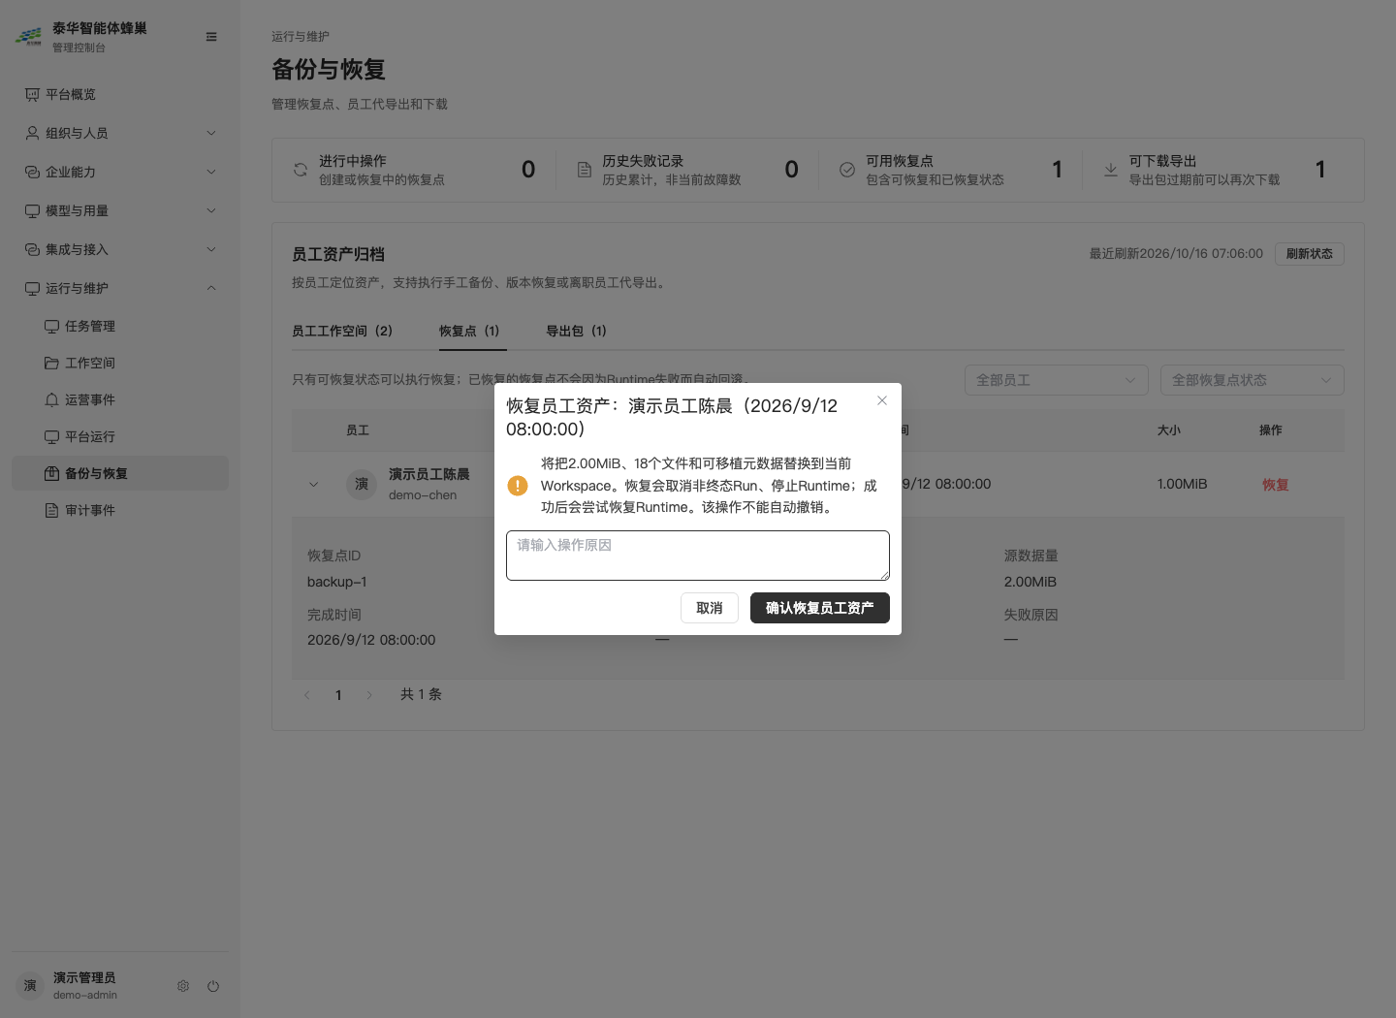Open 平台概览 in the sidebar
Screen dimensions: 1396x1018
point(120,94)
